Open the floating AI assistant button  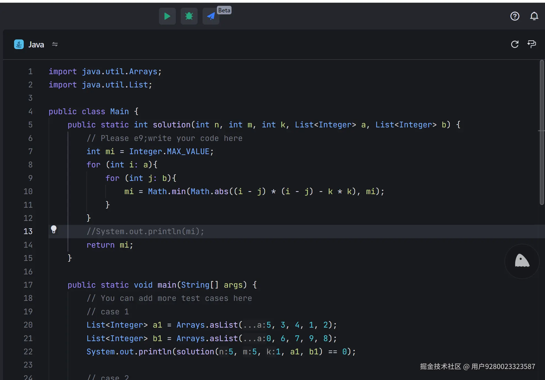(522, 261)
